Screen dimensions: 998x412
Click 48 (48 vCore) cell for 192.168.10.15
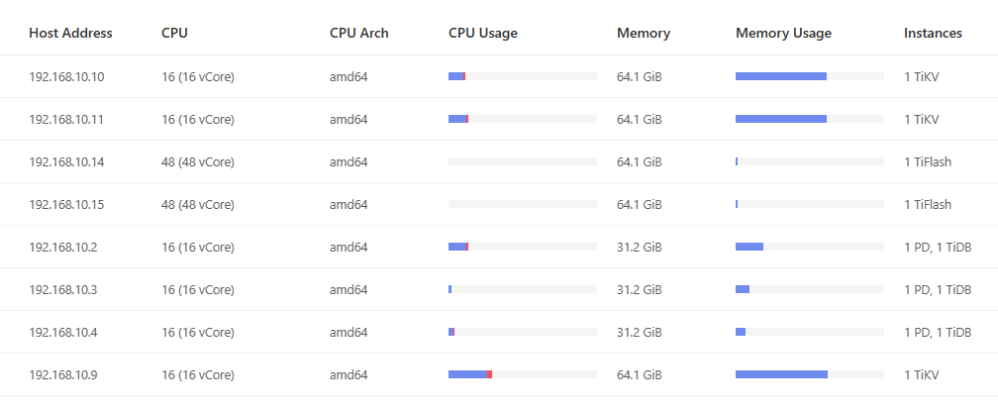click(x=198, y=204)
